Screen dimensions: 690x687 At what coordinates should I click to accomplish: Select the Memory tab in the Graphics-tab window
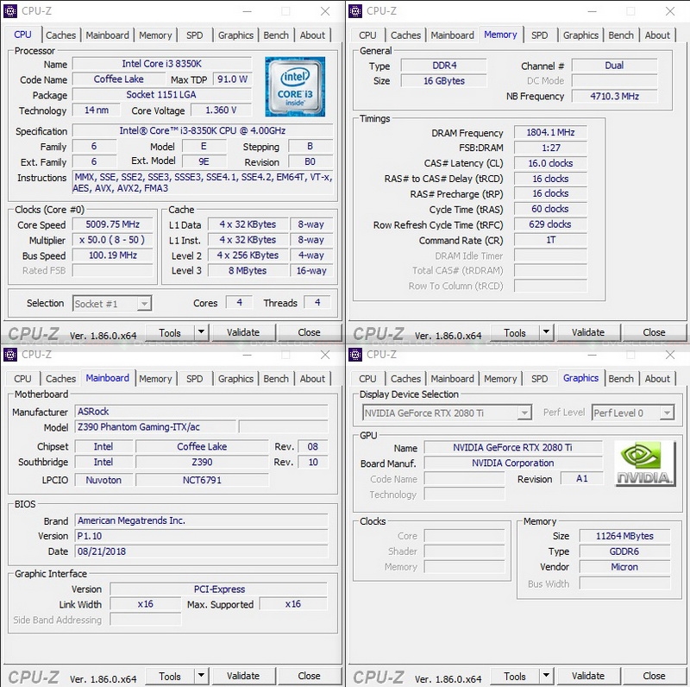click(x=500, y=379)
